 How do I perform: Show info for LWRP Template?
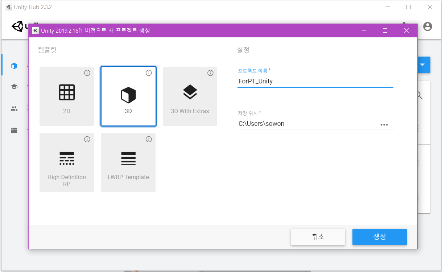coord(149,139)
